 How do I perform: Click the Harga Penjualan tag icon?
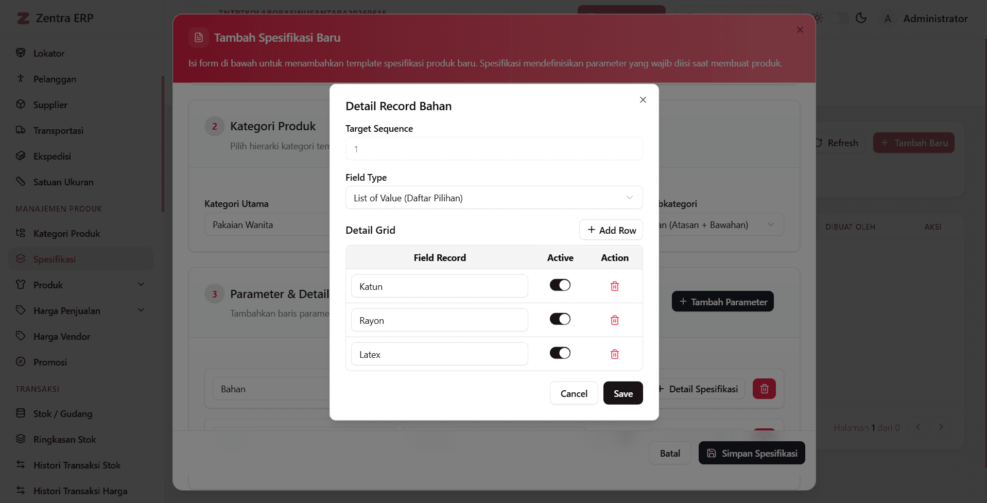tap(21, 310)
